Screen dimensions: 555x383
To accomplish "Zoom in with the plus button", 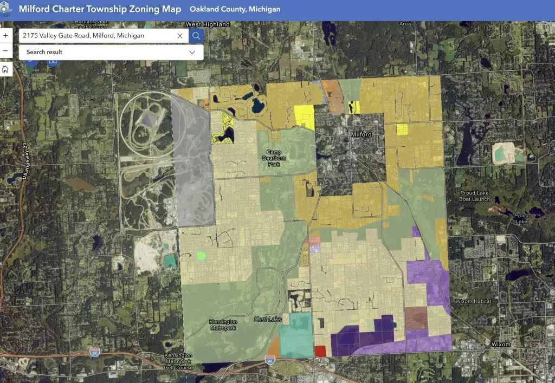I will [5, 36].
